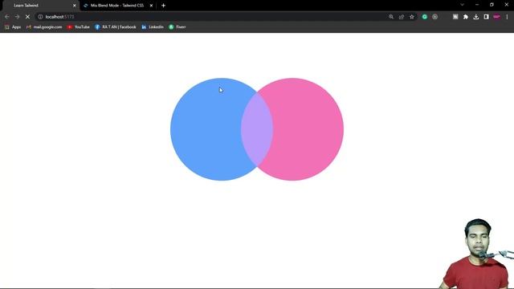Toggle the browser side panel

pyautogui.click(x=486, y=17)
